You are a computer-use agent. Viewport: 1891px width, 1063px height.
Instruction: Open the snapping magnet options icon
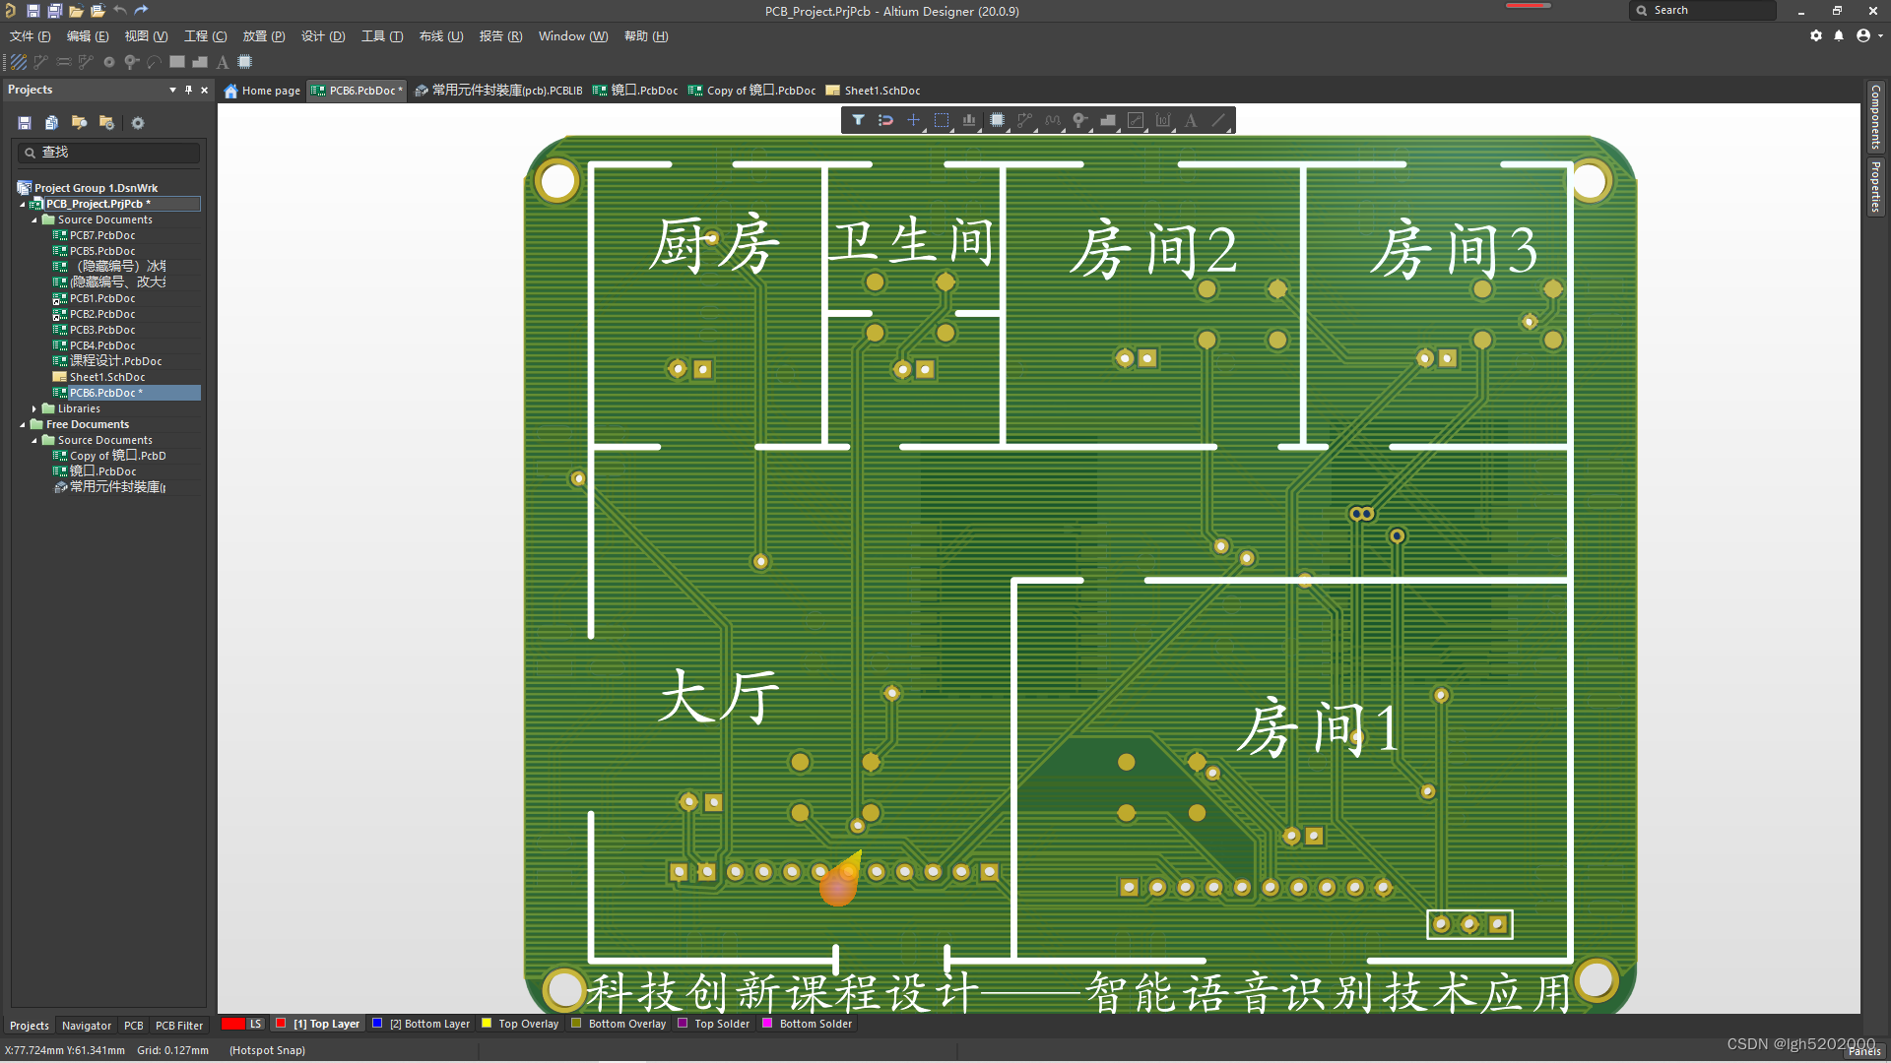coord(885,120)
